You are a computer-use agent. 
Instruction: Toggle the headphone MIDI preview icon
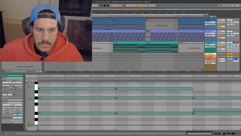coord(27,83)
